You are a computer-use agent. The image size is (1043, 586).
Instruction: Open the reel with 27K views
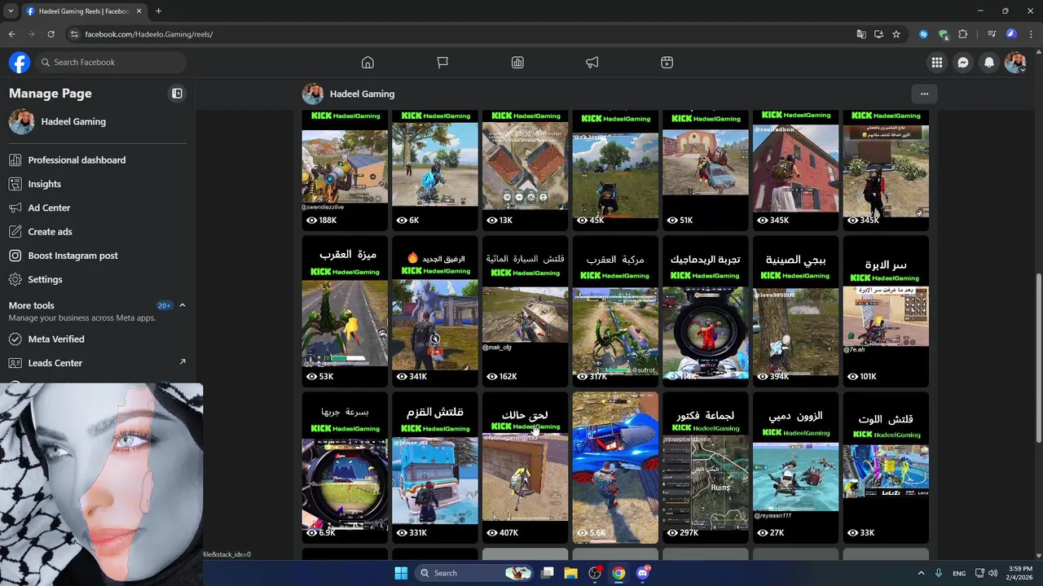pos(795,467)
